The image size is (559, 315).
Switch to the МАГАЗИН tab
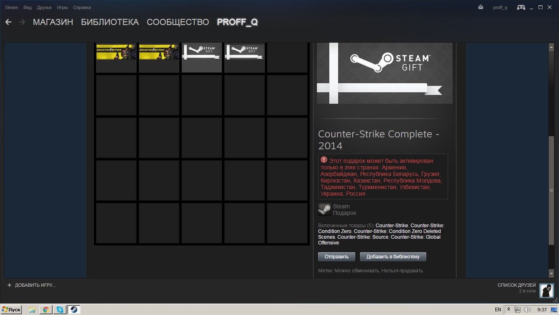point(53,22)
